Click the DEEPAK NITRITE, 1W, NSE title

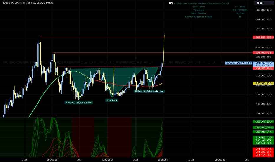coord(28,3)
